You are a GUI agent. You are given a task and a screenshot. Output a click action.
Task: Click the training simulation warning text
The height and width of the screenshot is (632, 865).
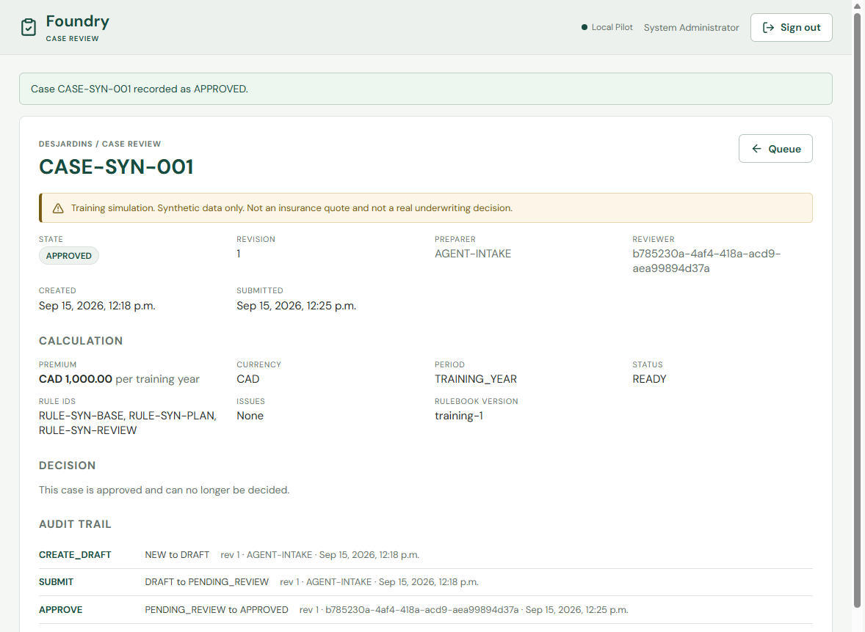292,208
